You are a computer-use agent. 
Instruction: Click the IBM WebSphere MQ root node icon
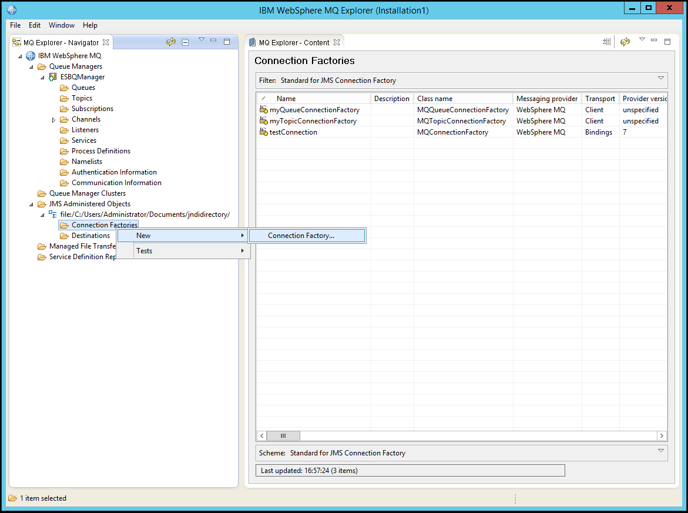click(x=30, y=55)
